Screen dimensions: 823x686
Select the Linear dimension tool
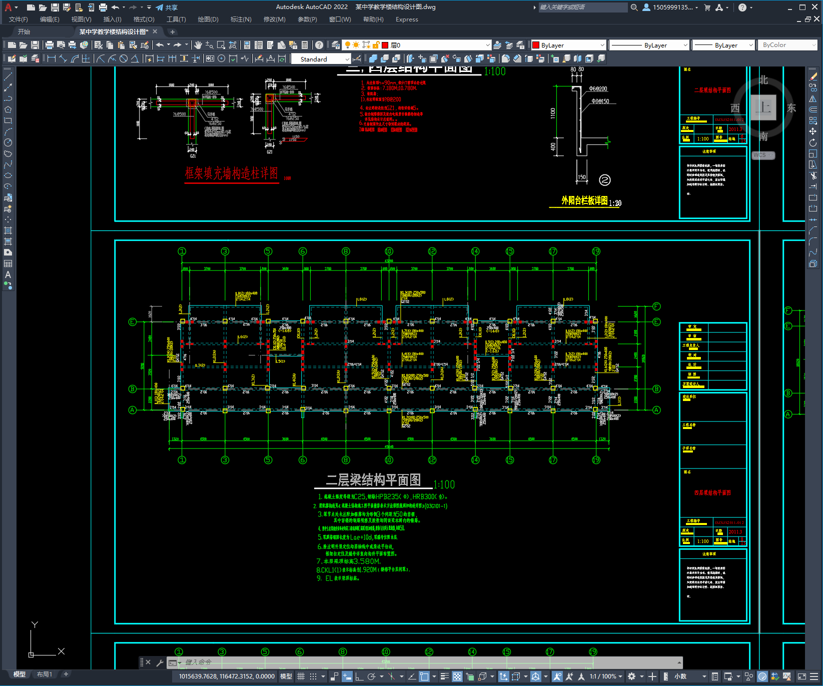(51, 58)
